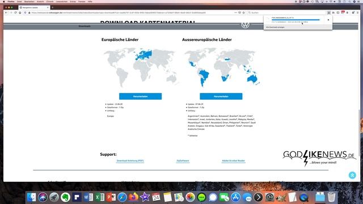363x204 pixels.
Task: Open the Ansicht menu
Action: click(x=40, y=1)
